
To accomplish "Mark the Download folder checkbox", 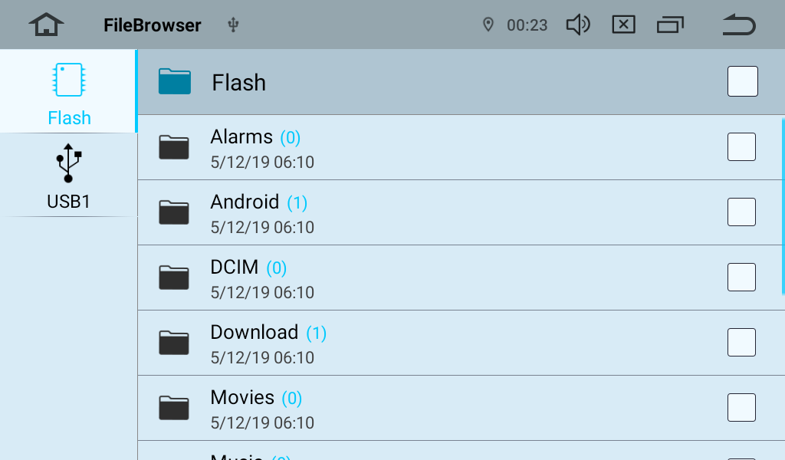I will point(741,342).
